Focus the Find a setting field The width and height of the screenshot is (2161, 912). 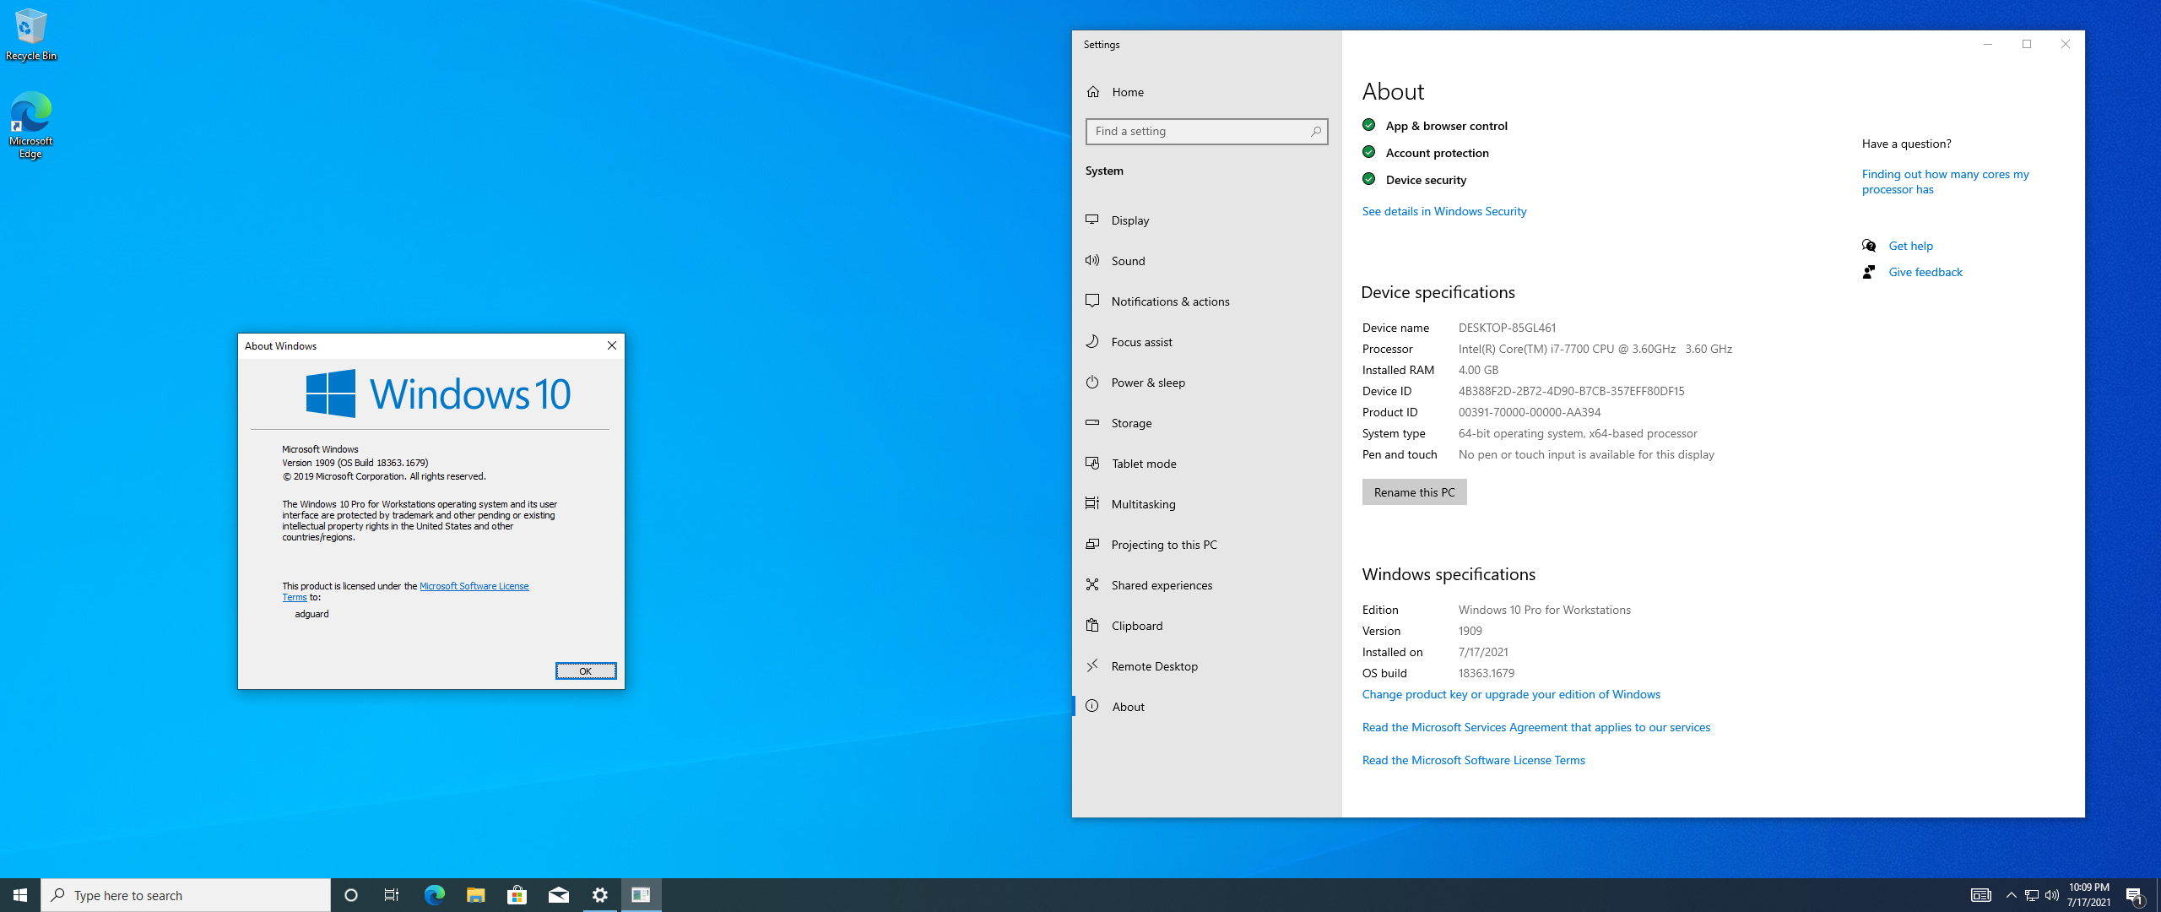(x=1206, y=132)
